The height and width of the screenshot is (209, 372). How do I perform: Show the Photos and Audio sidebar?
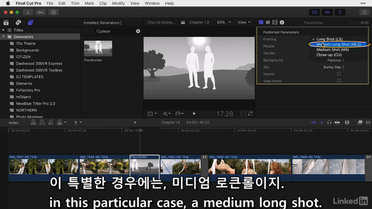pyautogui.click(x=18, y=22)
